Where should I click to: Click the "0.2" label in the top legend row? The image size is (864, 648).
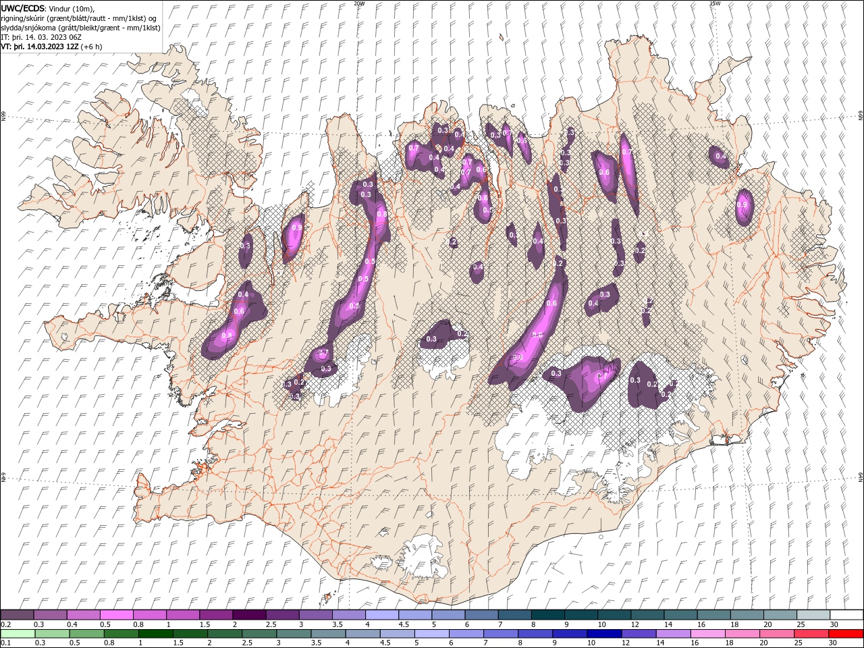[x=5, y=624]
